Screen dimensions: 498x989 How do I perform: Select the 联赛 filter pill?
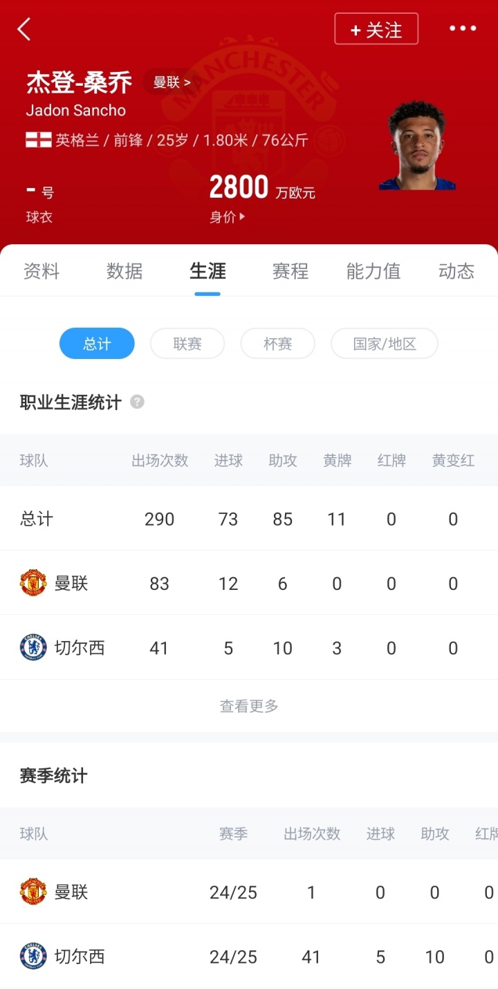pyautogui.click(x=187, y=344)
